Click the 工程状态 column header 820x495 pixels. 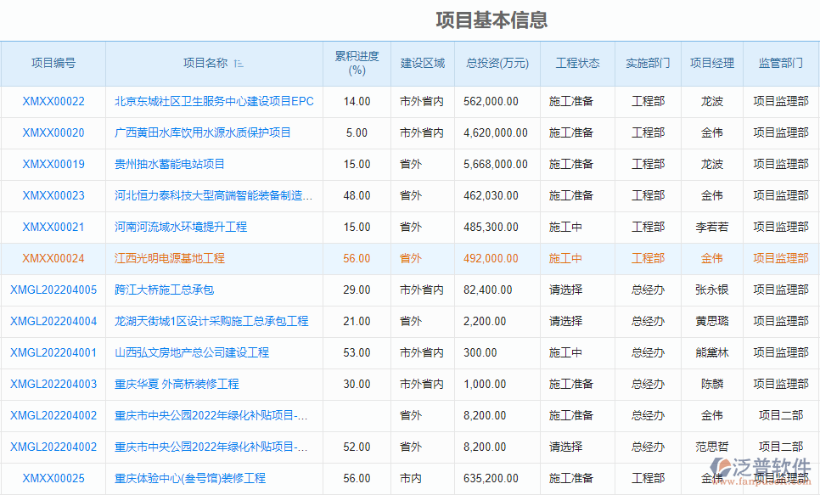(577, 63)
